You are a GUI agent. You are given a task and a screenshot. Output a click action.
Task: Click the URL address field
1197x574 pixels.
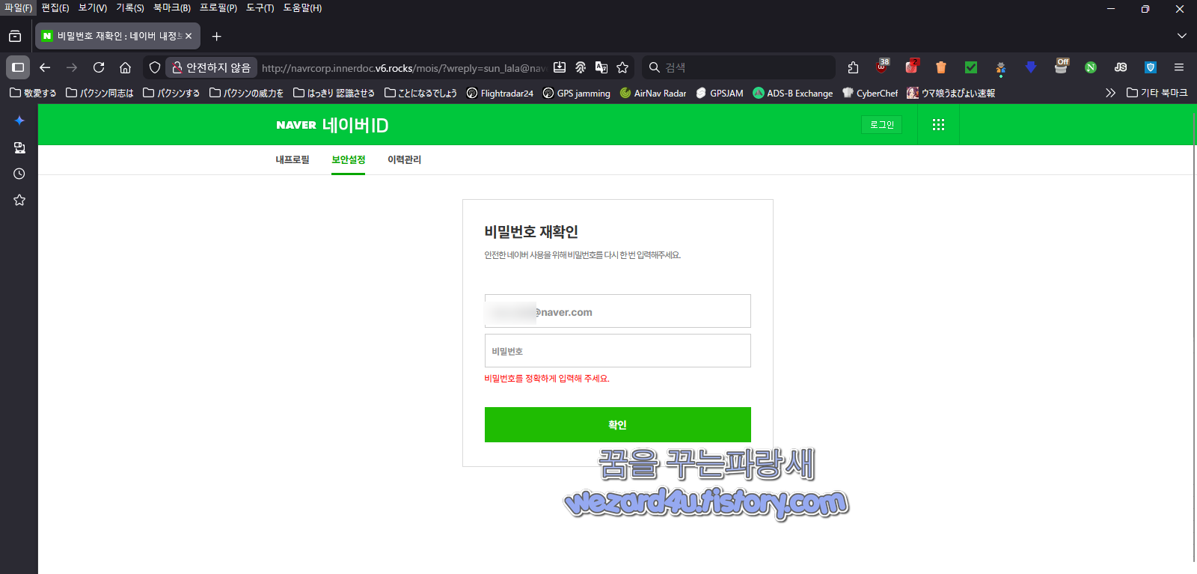pyautogui.click(x=404, y=68)
